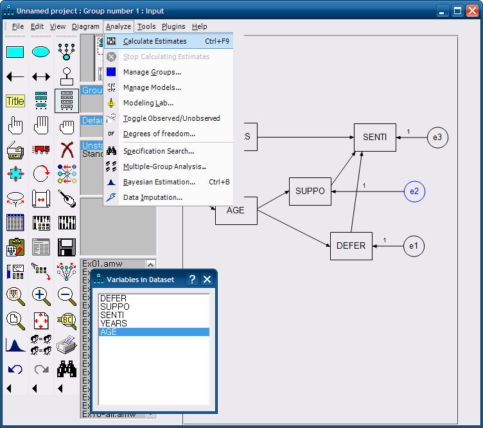Image resolution: width=483 pixels, height=428 pixels.
Task: Choose Calculate Estimates from Analyze menu
Action: pyautogui.click(x=168, y=41)
